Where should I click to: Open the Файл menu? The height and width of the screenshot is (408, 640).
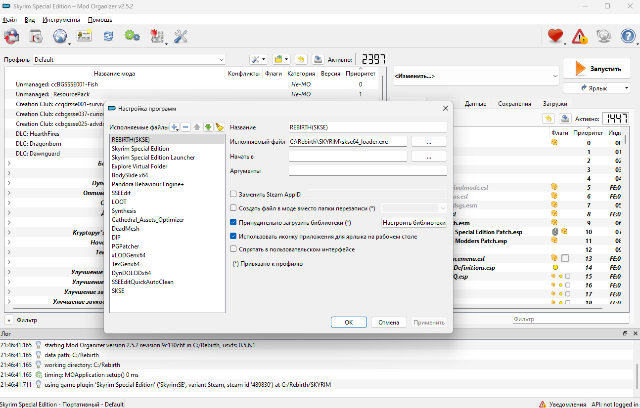point(9,20)
